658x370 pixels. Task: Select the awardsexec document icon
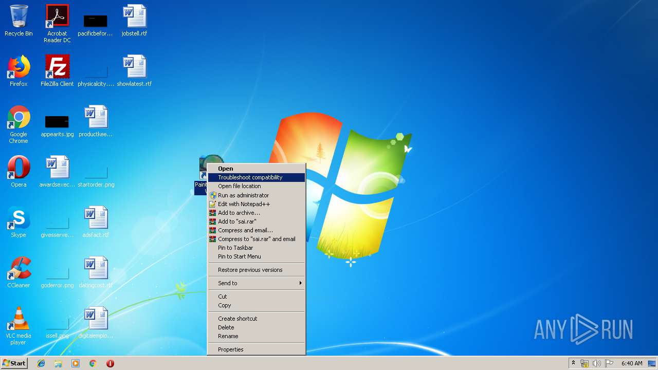57,172
